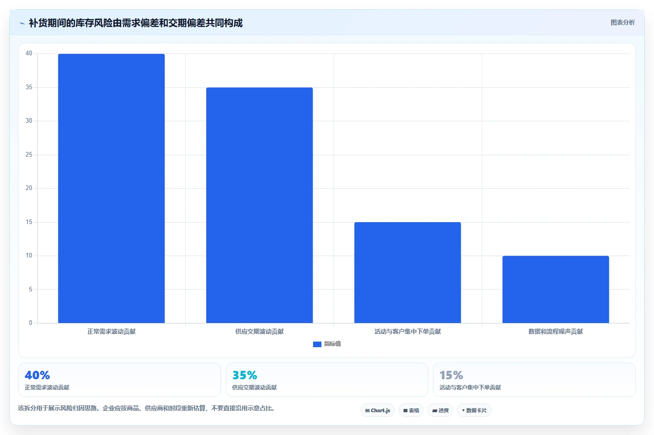The image size is (654, 435).
Task: Click the icon inside the Chart.js tag
Action: coord(367,411)
